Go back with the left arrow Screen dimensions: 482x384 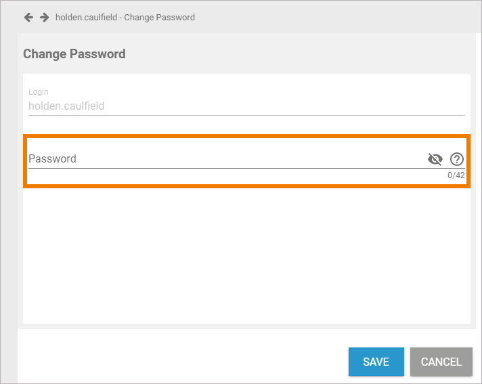28,17
